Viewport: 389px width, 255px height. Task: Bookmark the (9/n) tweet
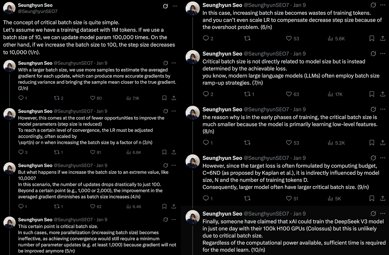(x=372, y=198)
